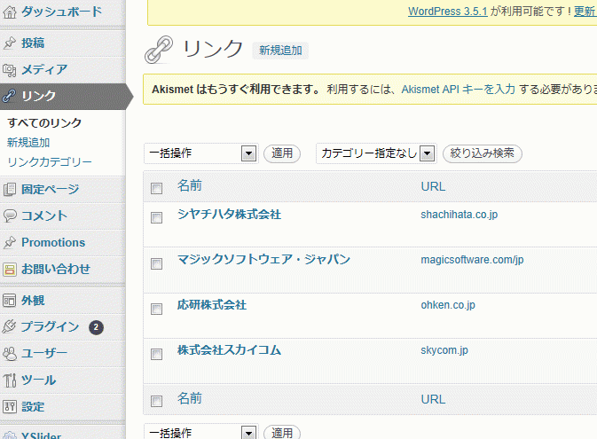Click the media icon beside メディア
597x439 pixels.
click(10, 70)
